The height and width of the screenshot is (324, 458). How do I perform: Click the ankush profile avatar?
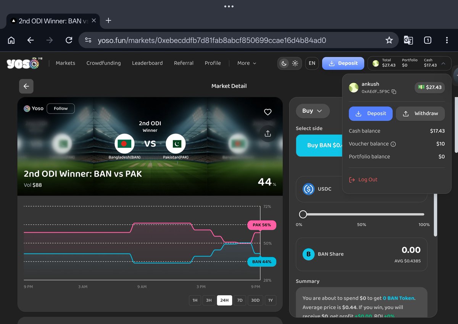[354, 87]
